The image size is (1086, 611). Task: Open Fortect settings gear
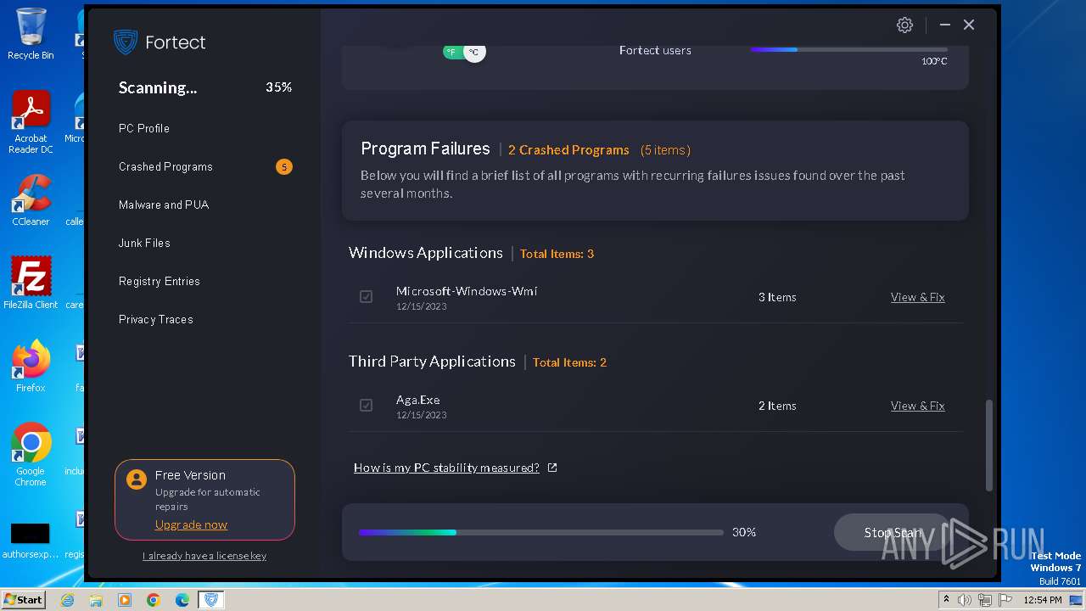(x=904, y=25)
